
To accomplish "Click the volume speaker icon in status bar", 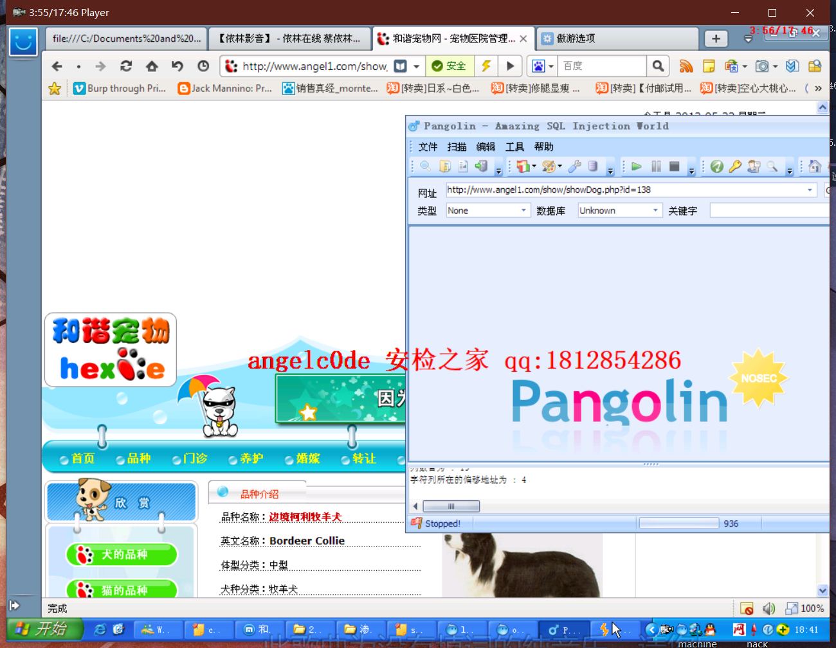I will [768, 608].
